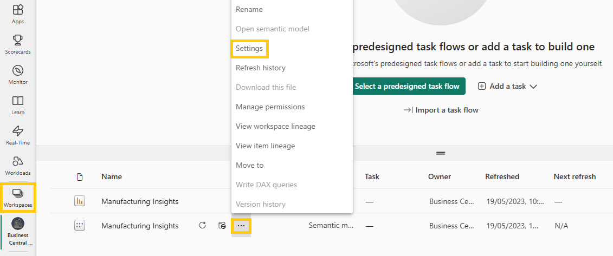Open the Workloads sidebar icon
The image size is (613, 256).
click(18, 165)
